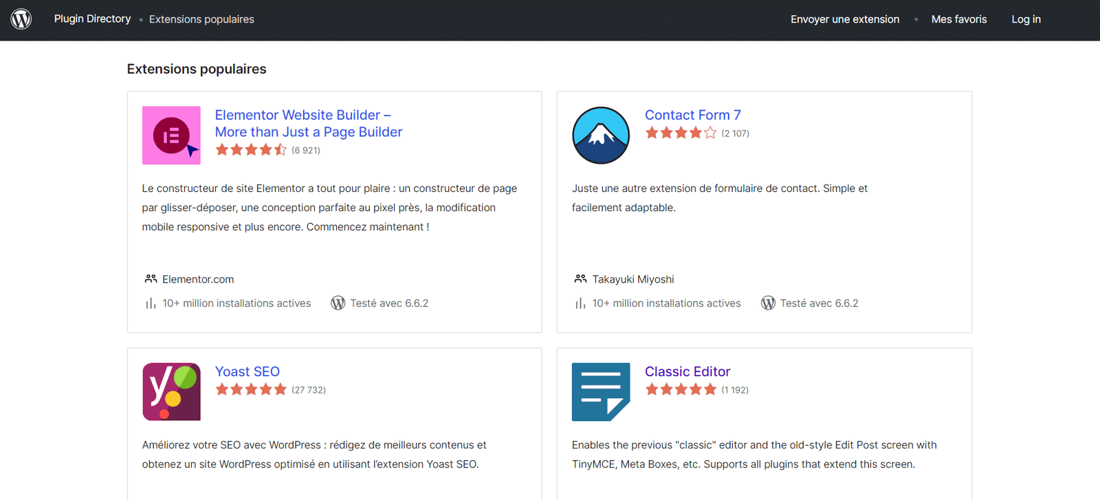
Task: Click the Classic Editor plugin icon
Action: (601, 392)
